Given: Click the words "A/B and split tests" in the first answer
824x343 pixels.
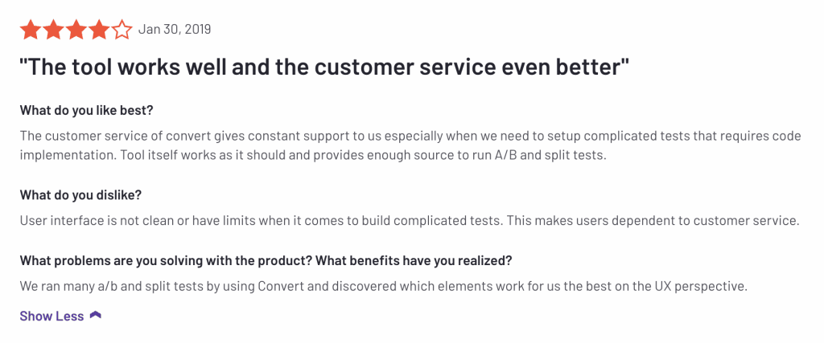Looking at the screenshot, I should (x=546, y=154).
